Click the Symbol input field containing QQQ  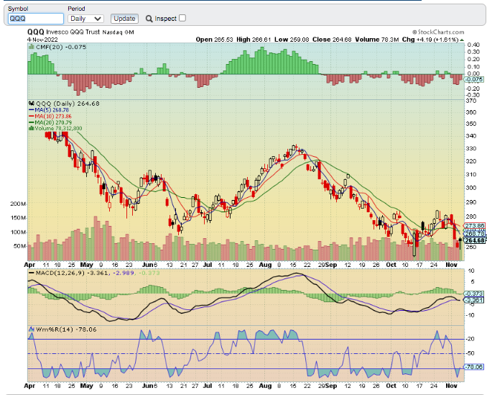click(36, 19)
